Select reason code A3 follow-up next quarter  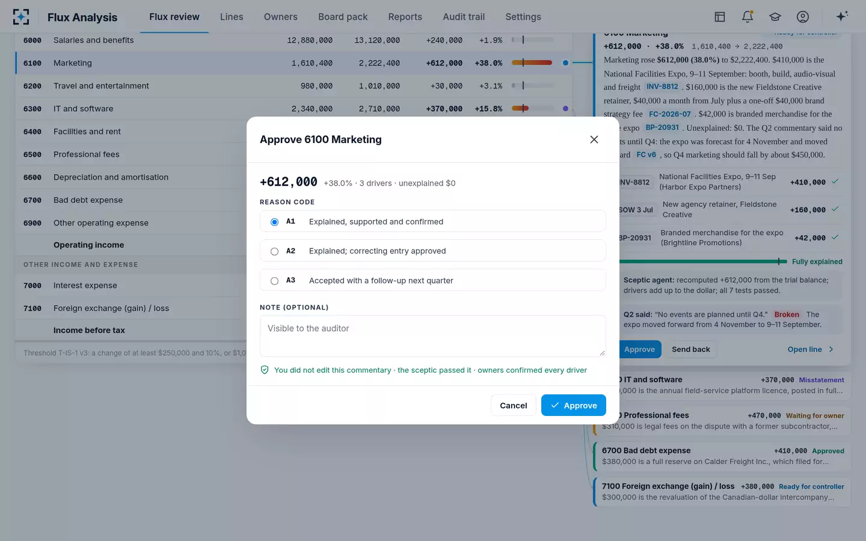(433, 280)
